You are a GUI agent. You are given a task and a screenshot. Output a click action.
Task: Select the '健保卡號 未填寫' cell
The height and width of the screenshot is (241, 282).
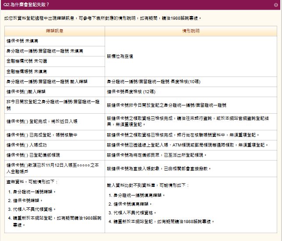(55, 41)
